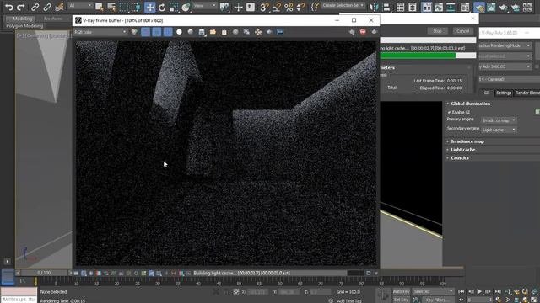Choose the Rectangular Selection Region tool
The height and width of the screenshot is (303, 540).
[124, 7]
